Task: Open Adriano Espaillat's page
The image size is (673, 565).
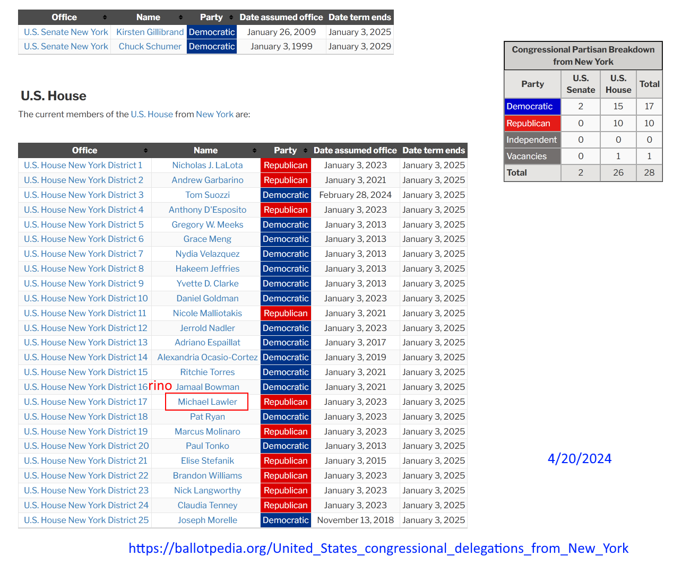Action: coord(208,343)
